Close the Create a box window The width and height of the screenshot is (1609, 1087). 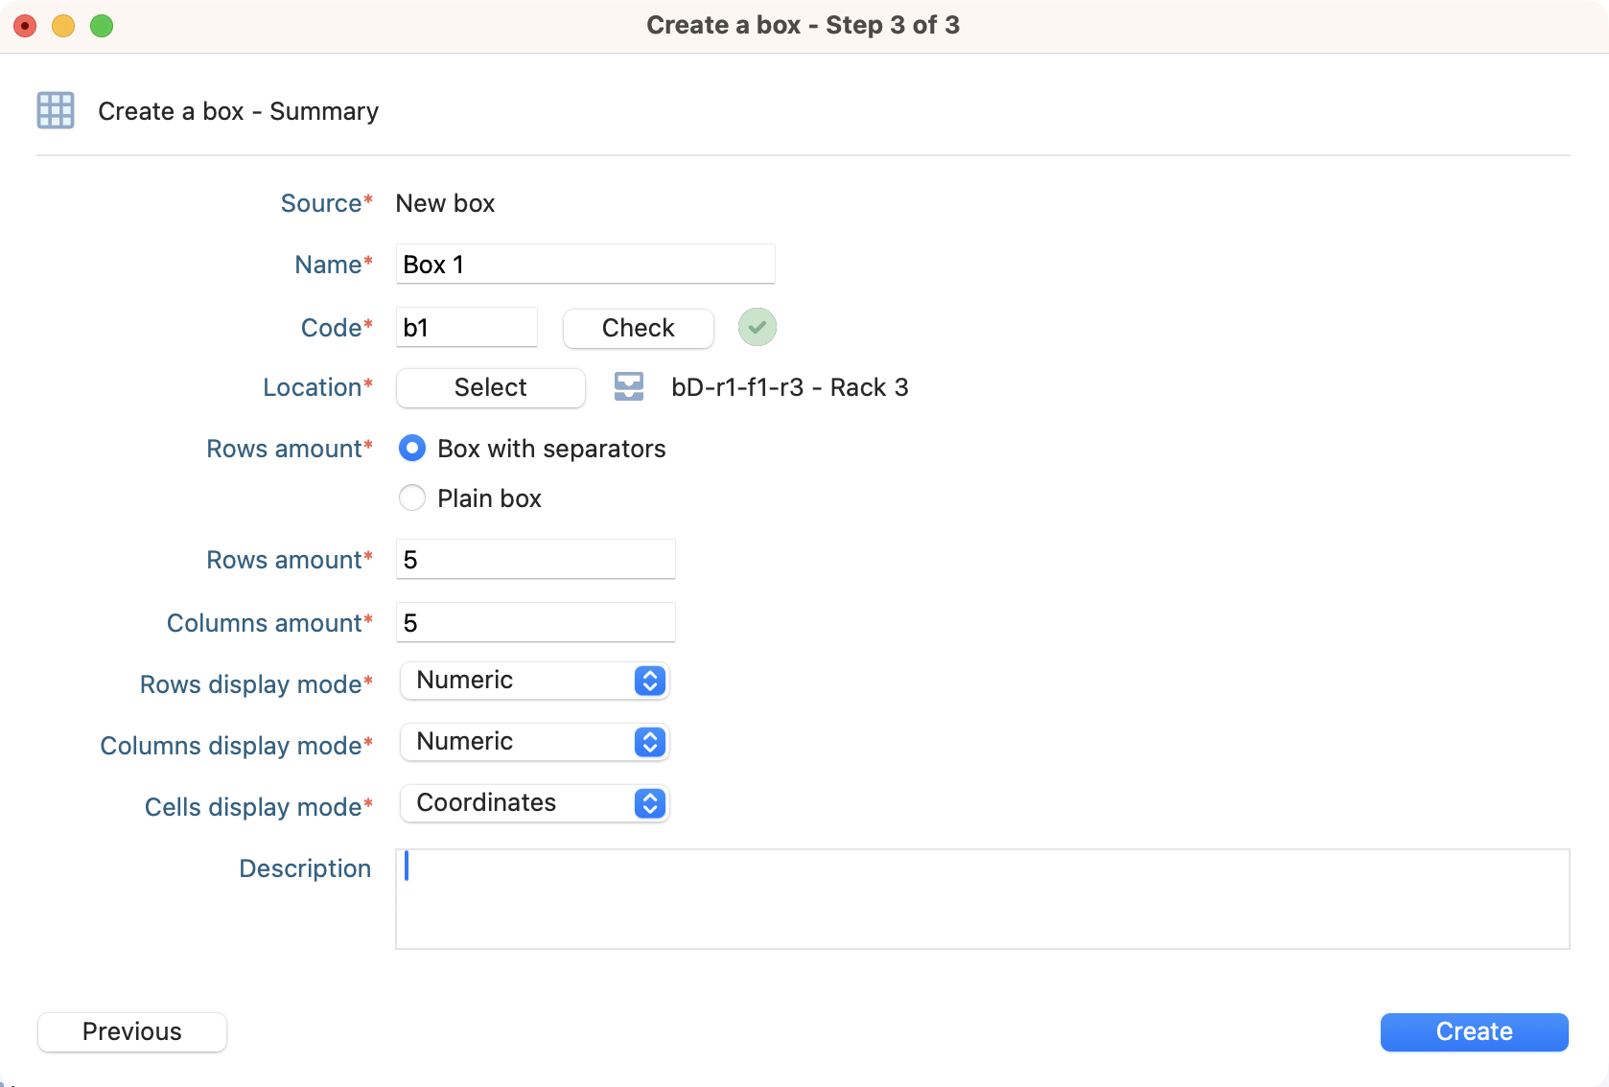pyautogui.click(x=25, y=26)
